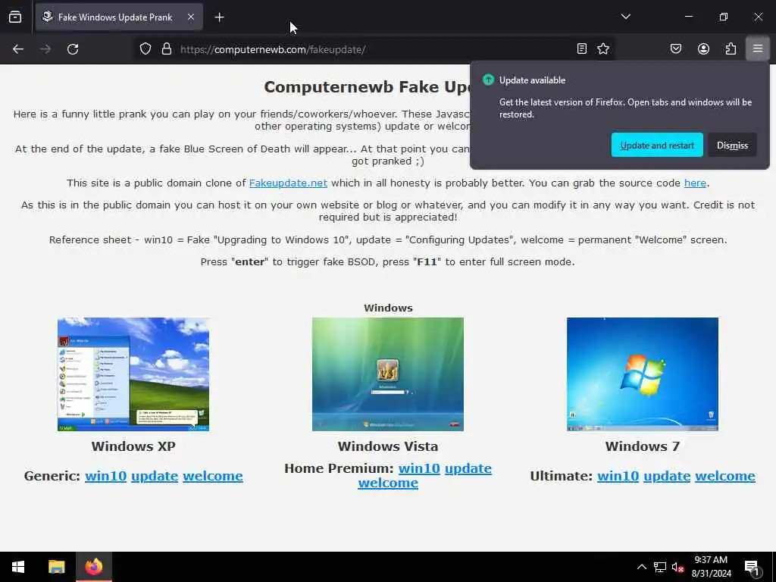
Task: Click the Windows XP thumbnail
Action: point(133,374)
